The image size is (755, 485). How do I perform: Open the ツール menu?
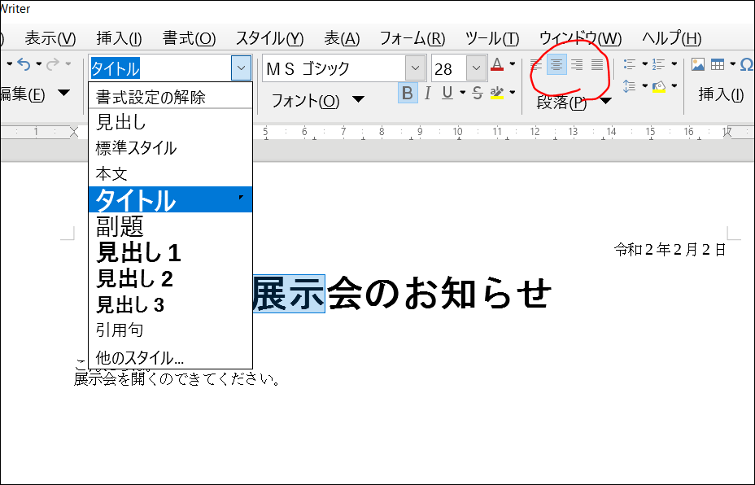tap(491, 37)
